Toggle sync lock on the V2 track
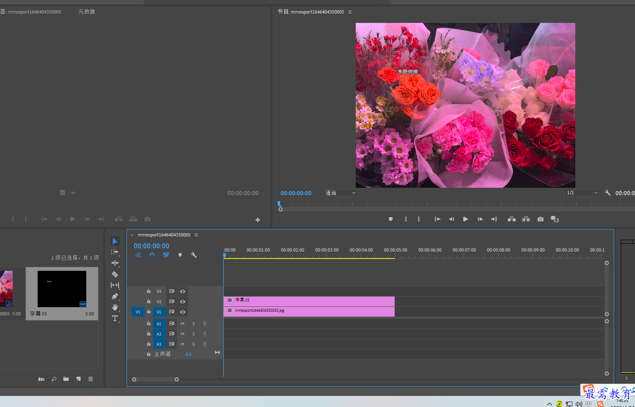Viewport: 635px width, 407px height. tap(172, 301)
